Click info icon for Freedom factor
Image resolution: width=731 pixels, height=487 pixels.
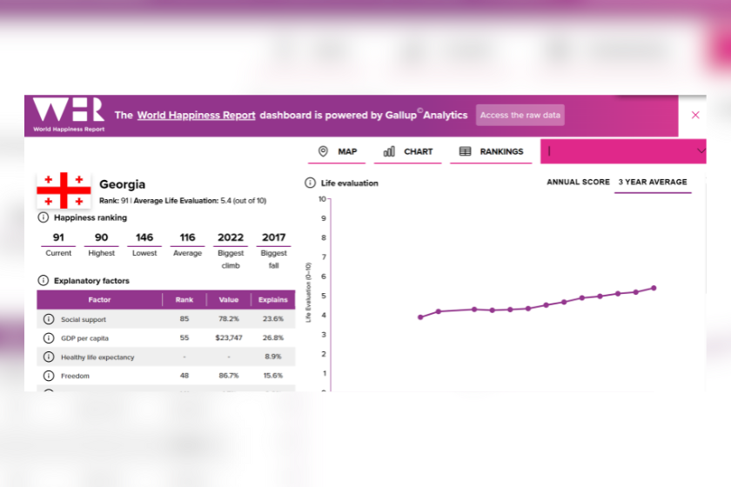click(49, 377)
